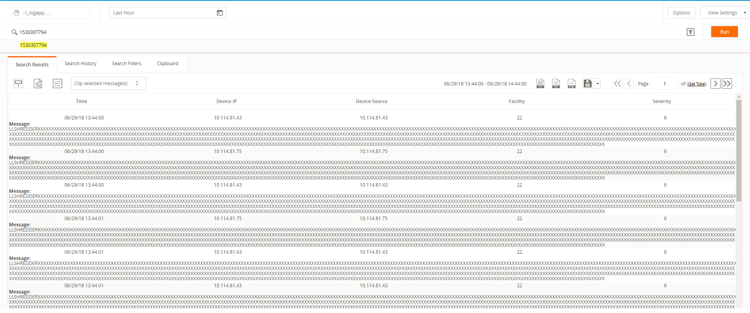Viewport: 750px width, 313px height.
Task: Export results as PDF
Action: [556, 84]
